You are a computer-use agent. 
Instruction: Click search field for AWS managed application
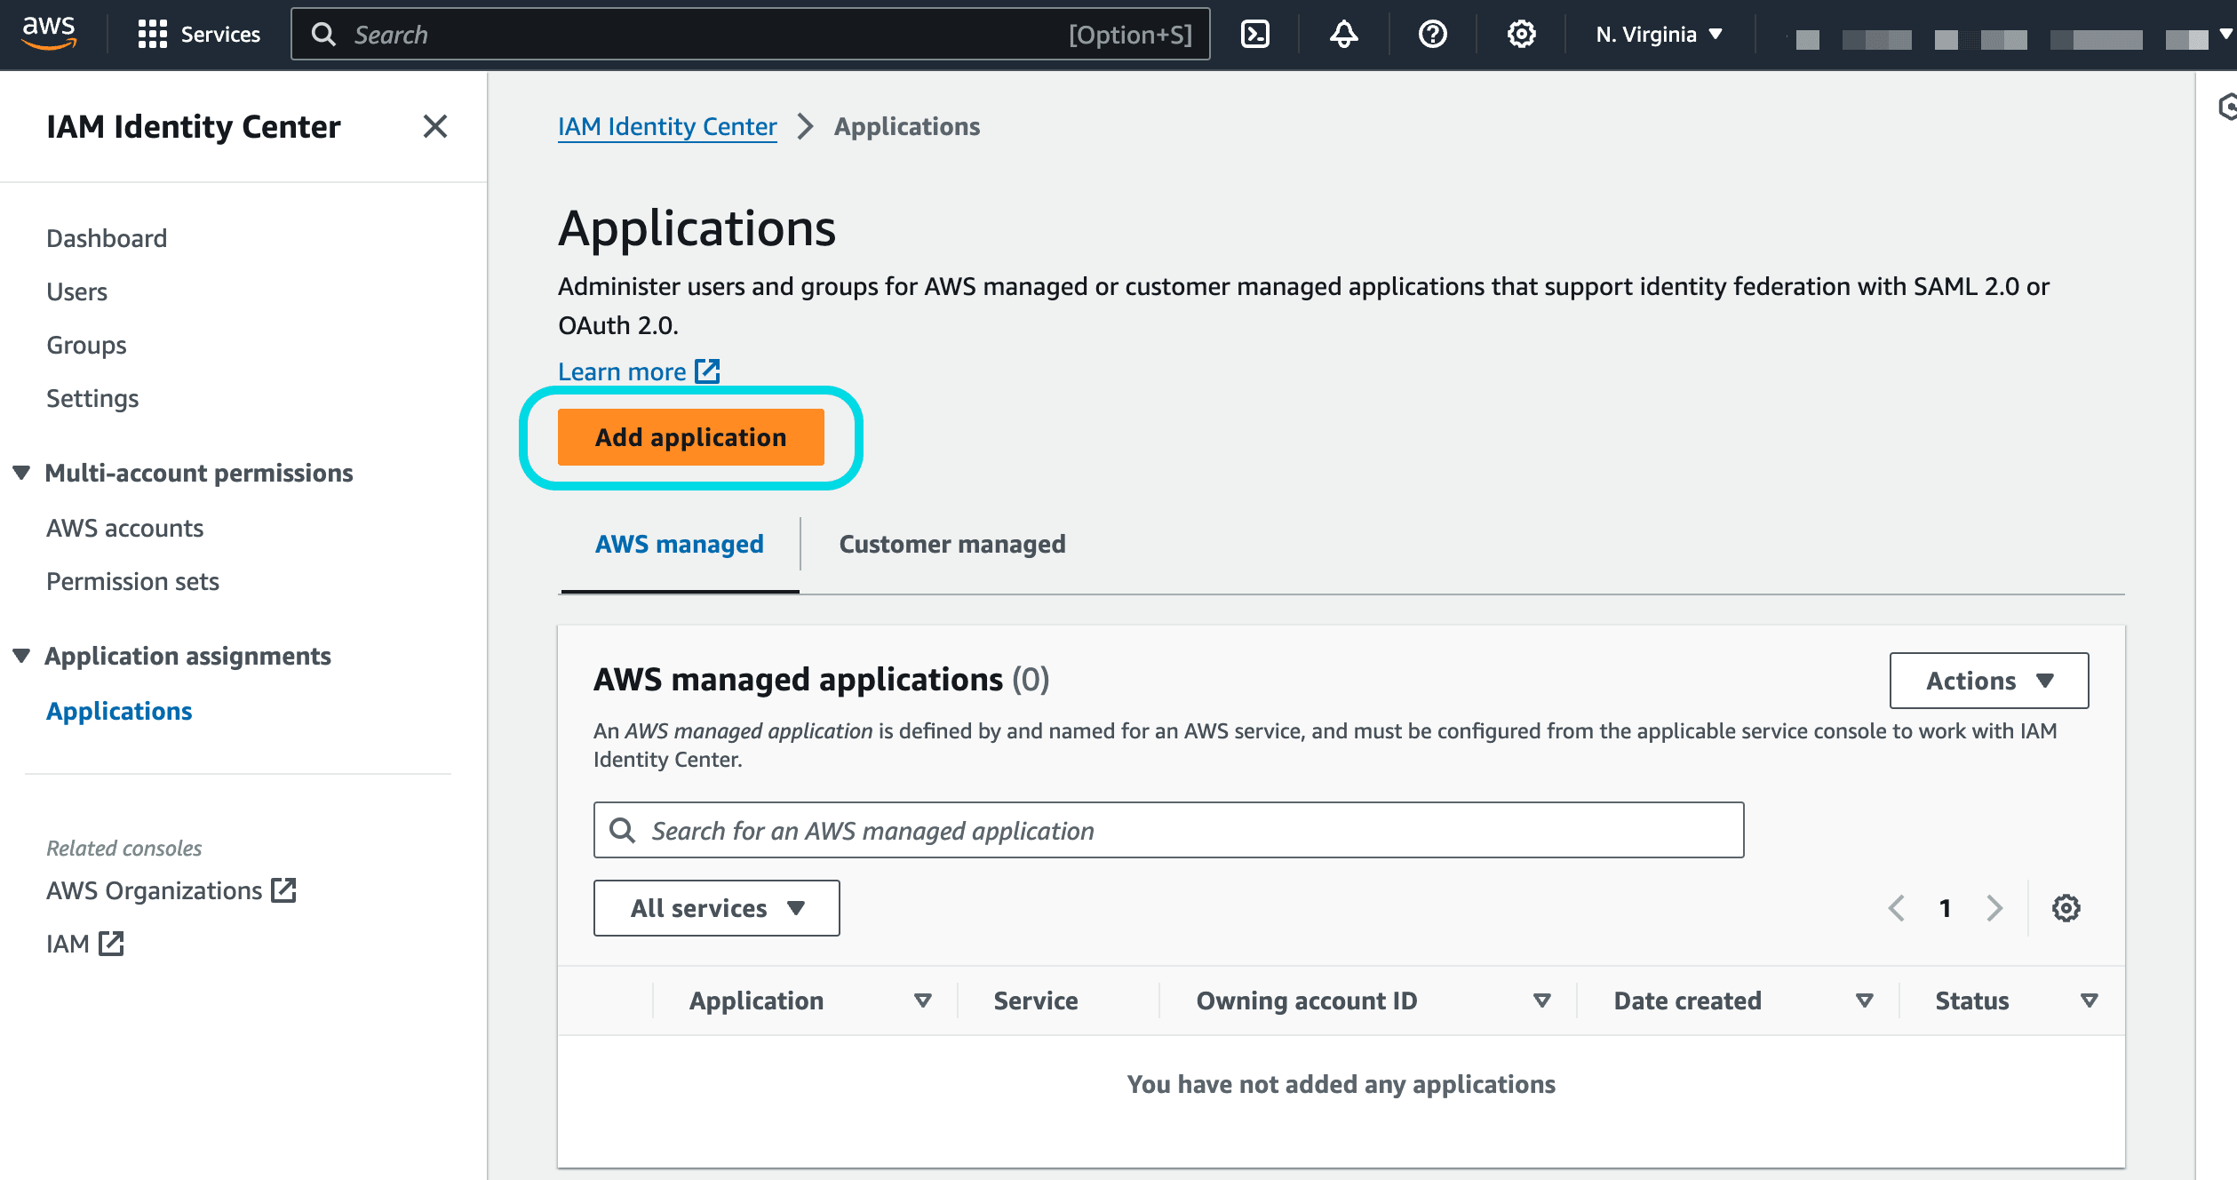1169,831
